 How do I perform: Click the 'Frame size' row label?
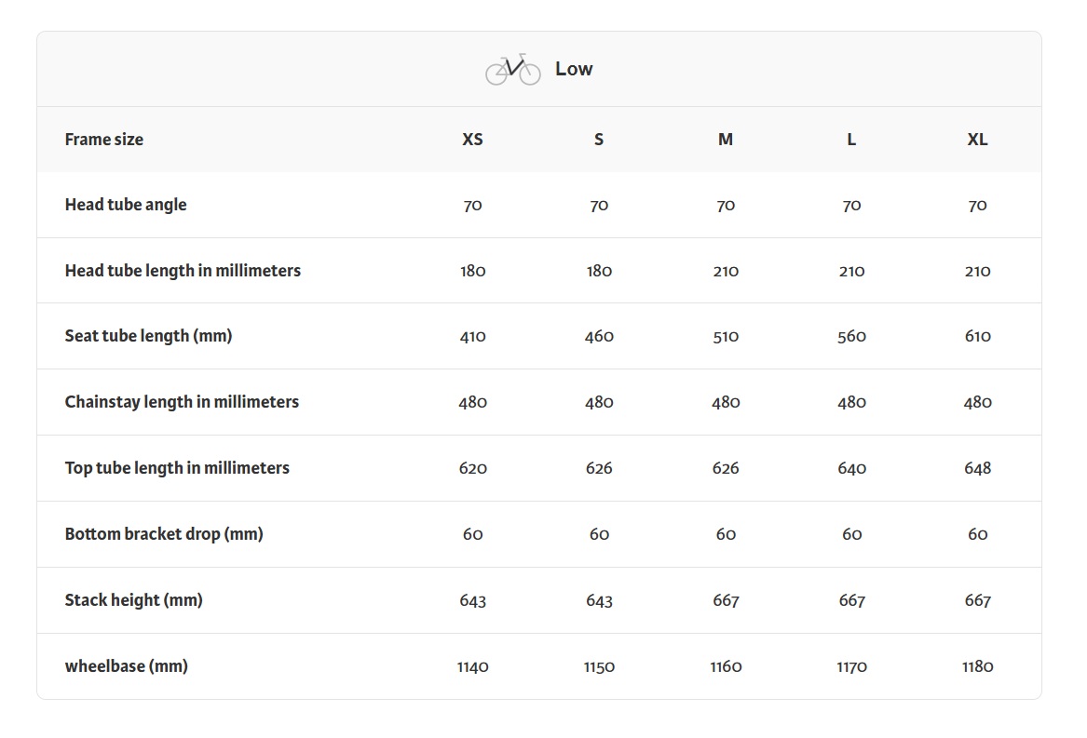[x=104, y=140]
